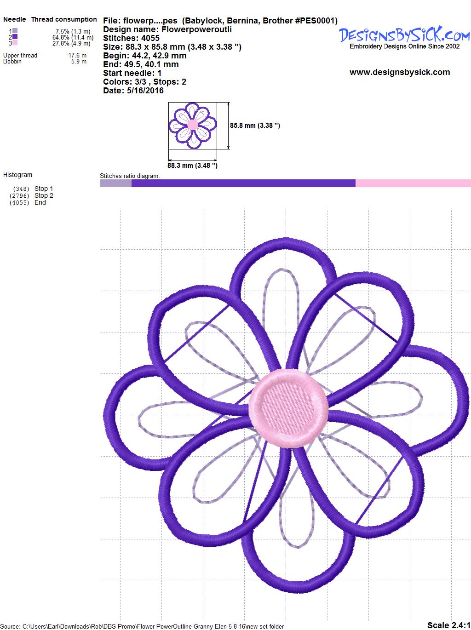Select needle 2 dark purple swatch
This screenshot has height=630, width=471.
click(15, 37)
